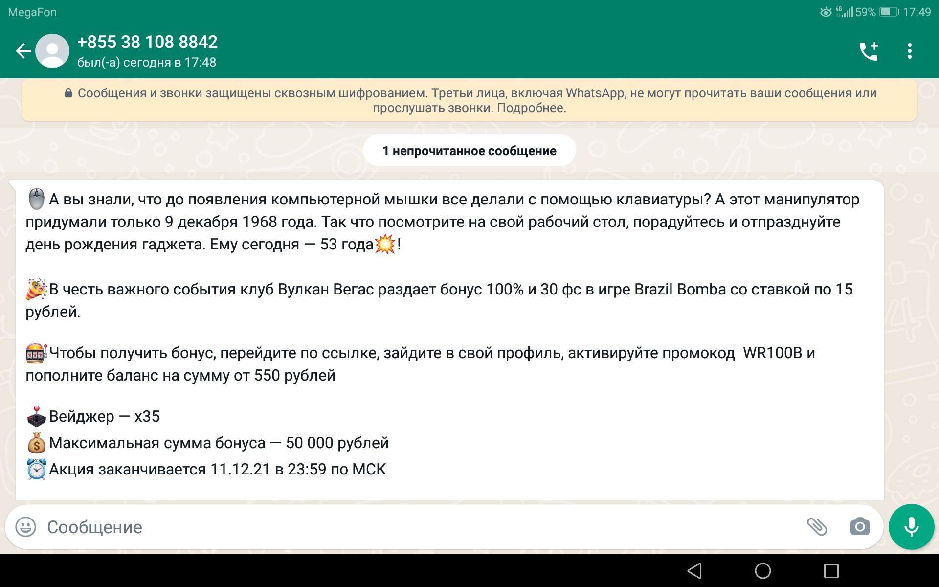939x587 pixels.
Task: Start a call with phone-plus icon
Action: pos(869,51)
